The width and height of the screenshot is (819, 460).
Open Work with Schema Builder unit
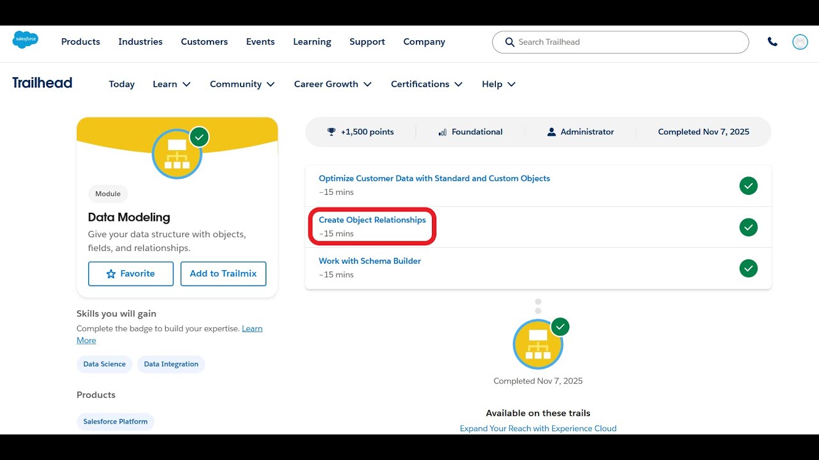coord(370,261)
